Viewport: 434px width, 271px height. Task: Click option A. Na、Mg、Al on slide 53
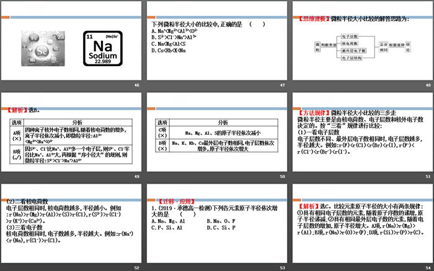[168, 221]
